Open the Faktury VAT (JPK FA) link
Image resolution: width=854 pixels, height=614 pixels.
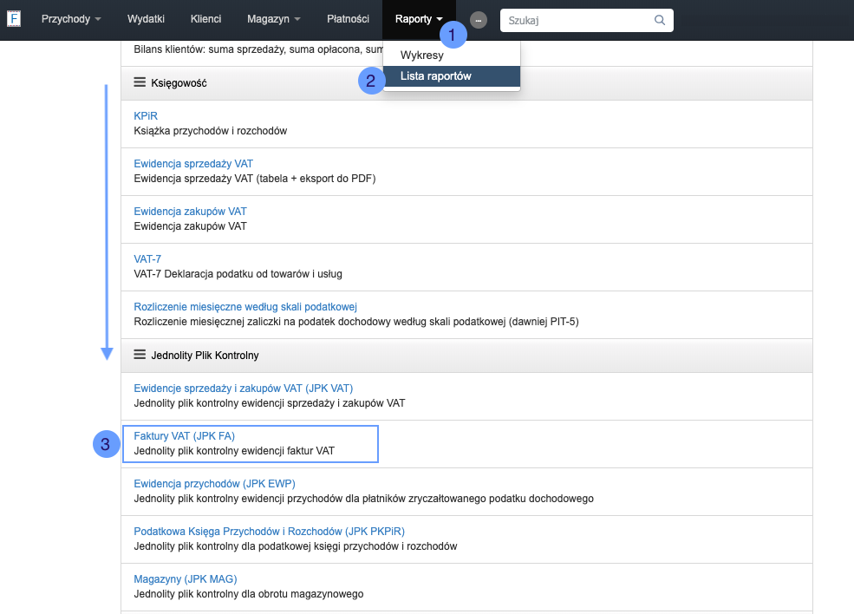point(184,436)
